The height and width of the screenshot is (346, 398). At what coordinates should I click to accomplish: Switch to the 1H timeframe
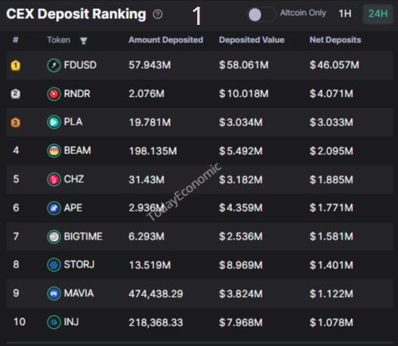click(345, 14)
